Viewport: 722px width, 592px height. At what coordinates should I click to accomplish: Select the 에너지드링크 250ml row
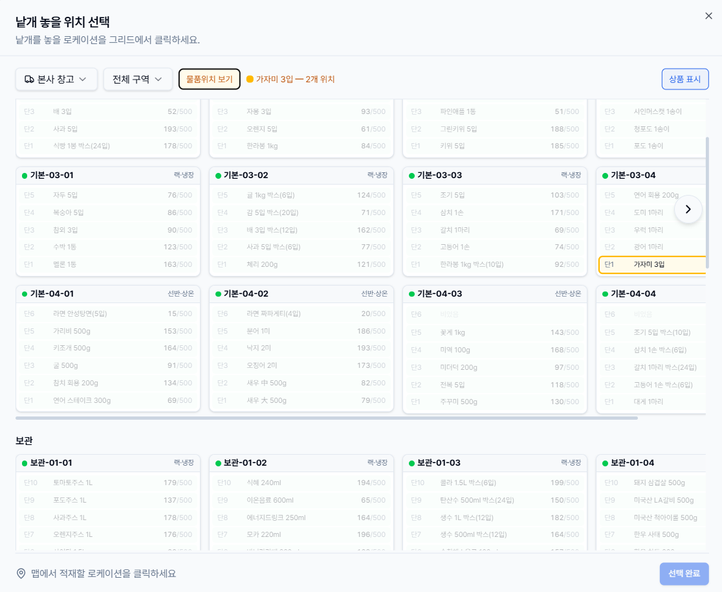tap(301, 518)
